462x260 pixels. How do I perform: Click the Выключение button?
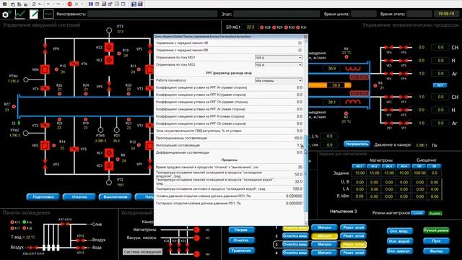[x=115, y=197]
